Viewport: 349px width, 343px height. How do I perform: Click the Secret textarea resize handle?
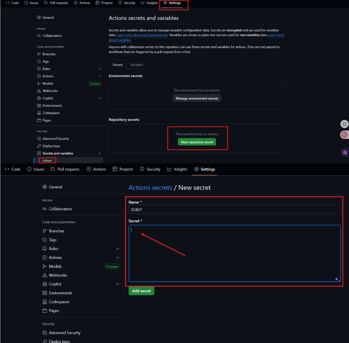pyautogui.click(x=339, y=281)
